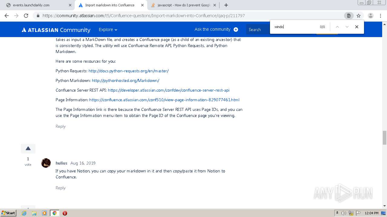The image size is (387, 217).
Task: Click the Chrome taskbar icon
Action: click(x=54, y=213)
